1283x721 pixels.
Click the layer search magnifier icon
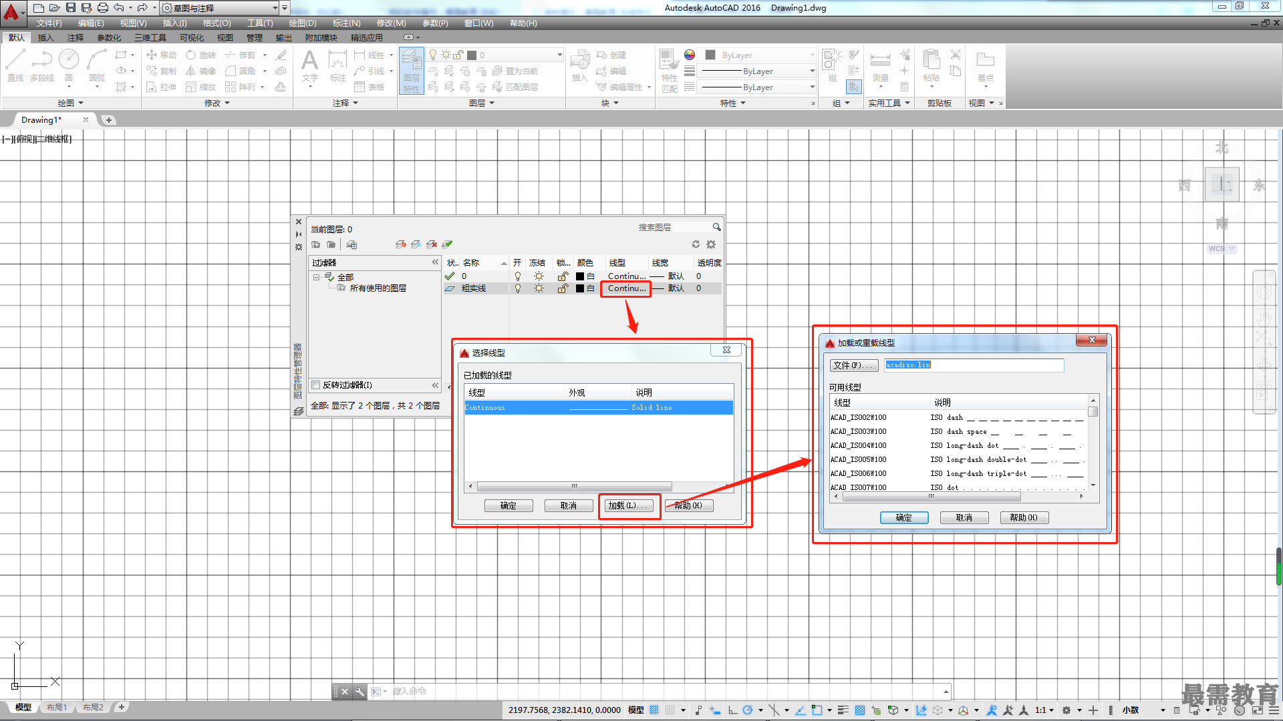pyautogui.click(x=716, y=227)
